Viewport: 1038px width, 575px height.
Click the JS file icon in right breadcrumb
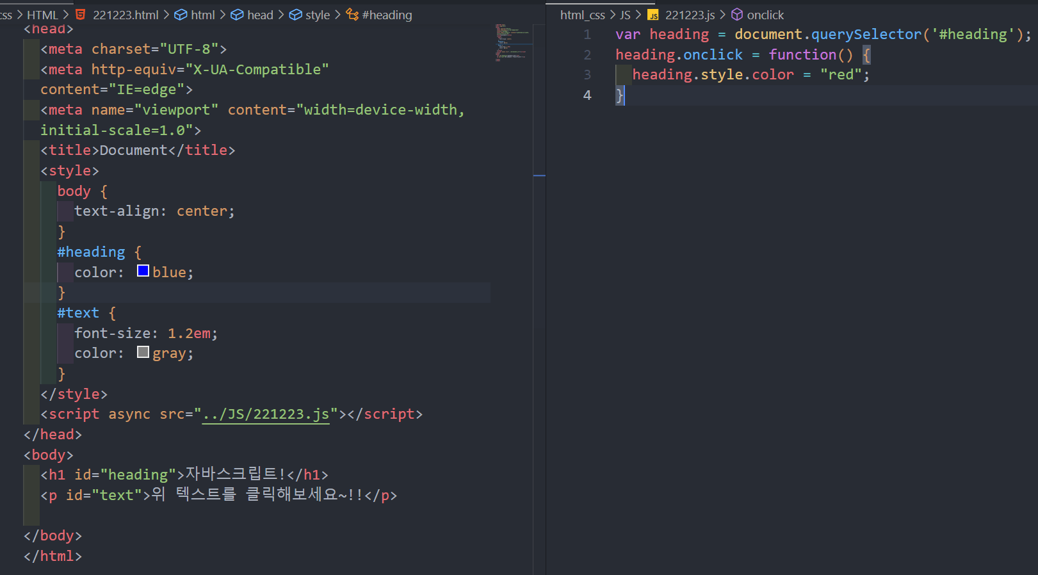click(x=653, y=15)
